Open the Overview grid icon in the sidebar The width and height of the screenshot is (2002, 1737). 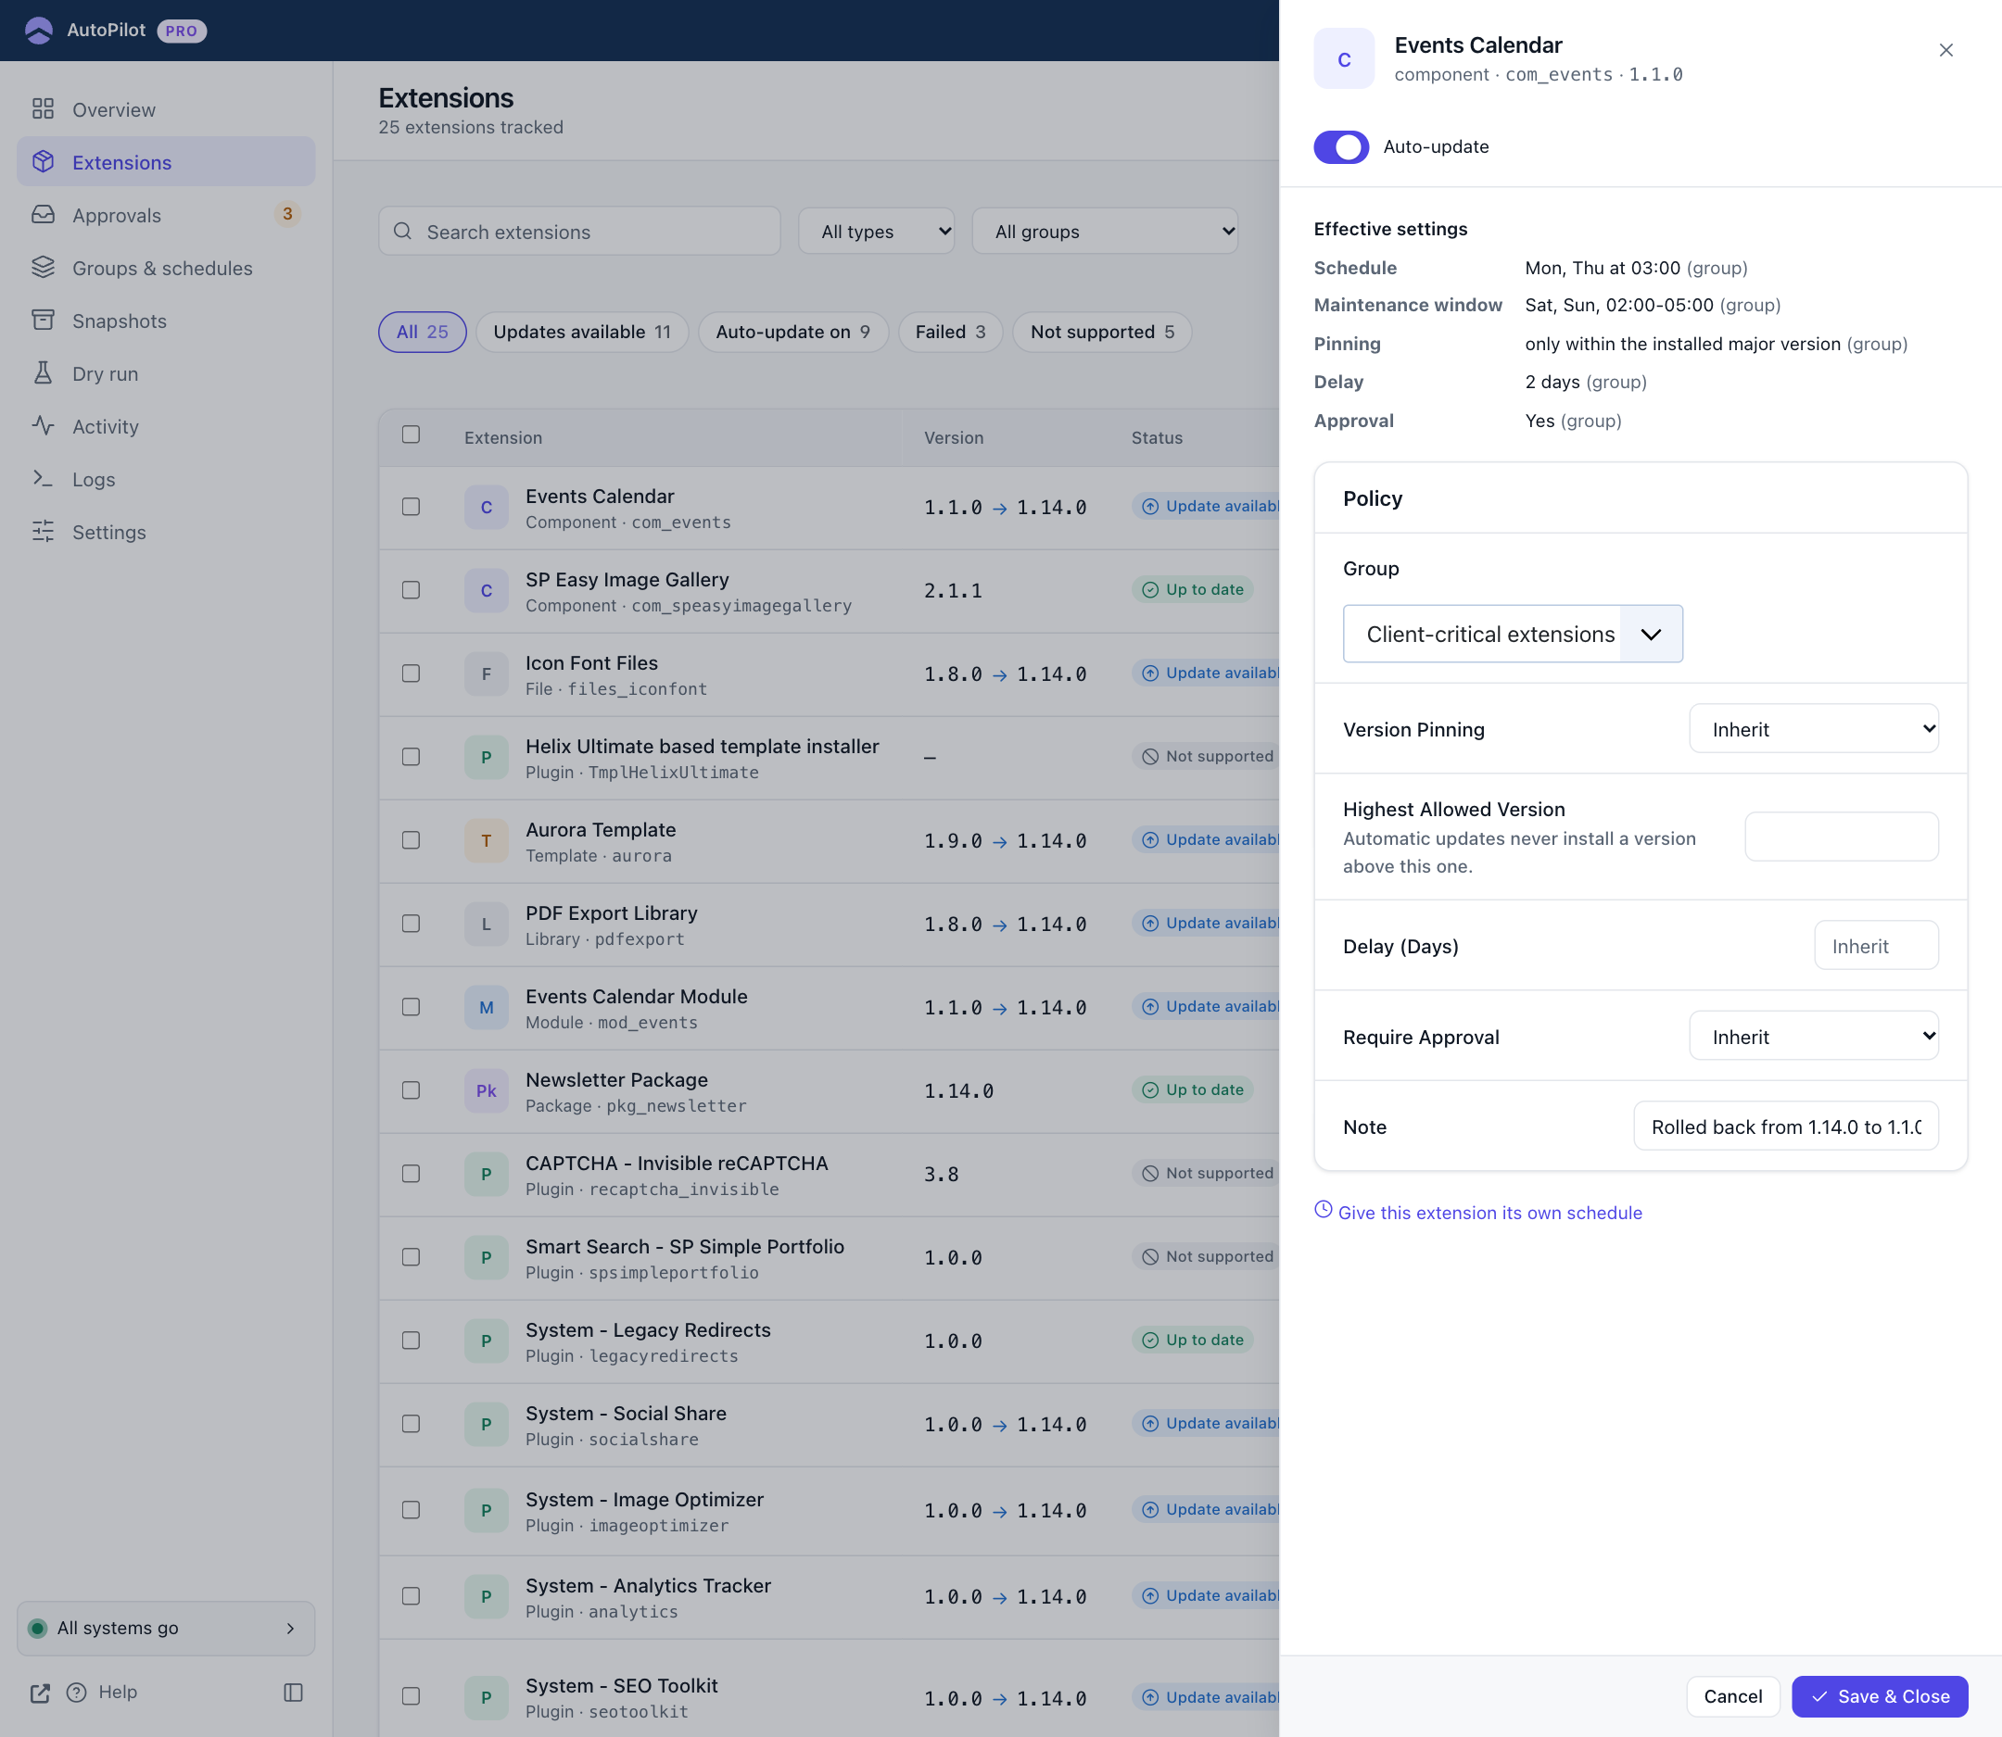click(43, 108)
